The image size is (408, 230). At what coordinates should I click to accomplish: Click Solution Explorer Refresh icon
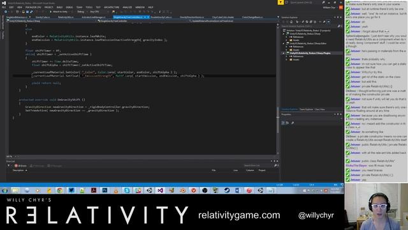(x=307, y=22)
